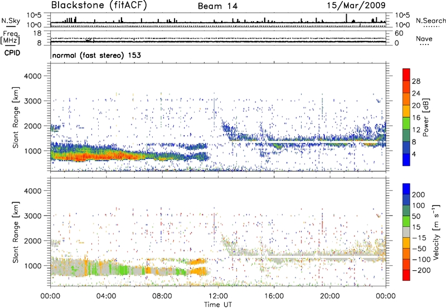The image size is (446, 308).
Task: Click the '12:00' time tick label
Action: pos(218,296)
